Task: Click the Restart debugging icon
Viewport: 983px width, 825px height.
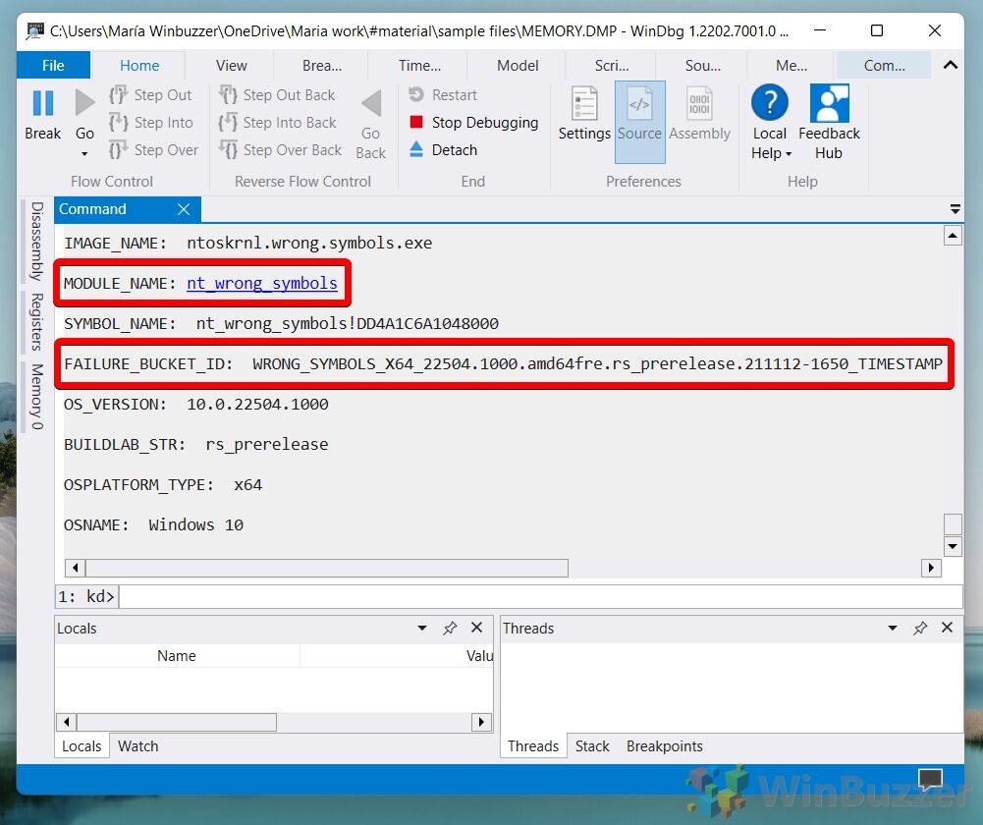Action: [x=416, y=94]
